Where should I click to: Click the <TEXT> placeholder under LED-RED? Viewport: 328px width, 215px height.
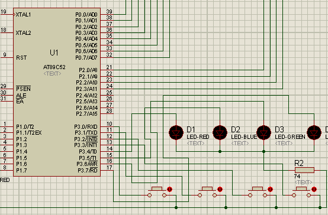coord(195,143)
